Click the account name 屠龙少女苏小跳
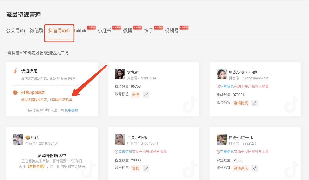Viewport: 309px width, 180px height. (x=243, y=72)
